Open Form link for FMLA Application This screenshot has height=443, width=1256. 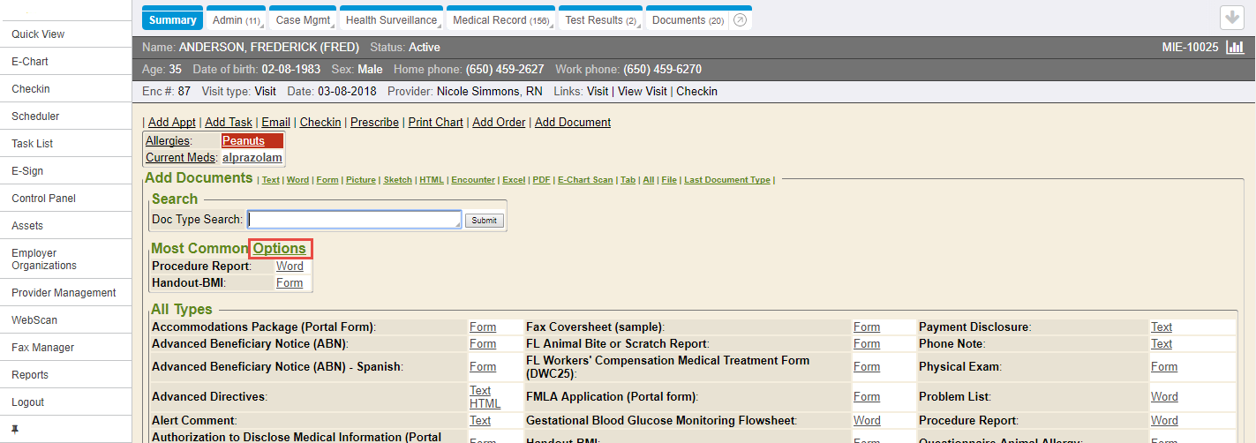867,397
